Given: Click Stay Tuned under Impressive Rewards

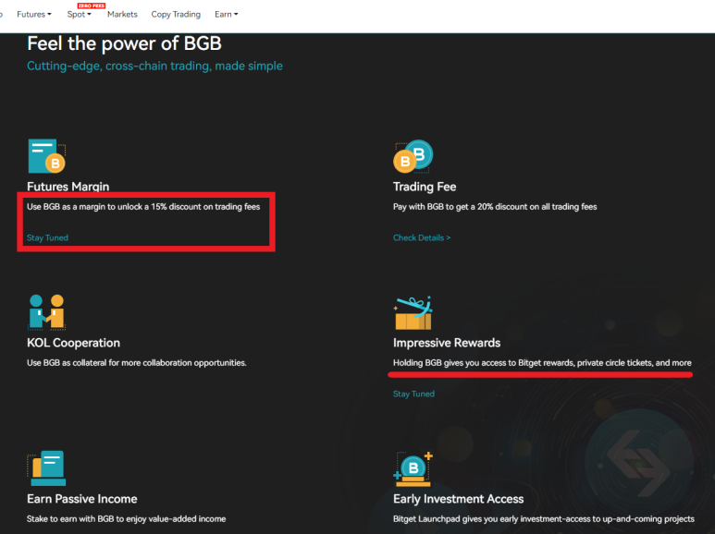Looking at the screenshot, I should (413, 394).
